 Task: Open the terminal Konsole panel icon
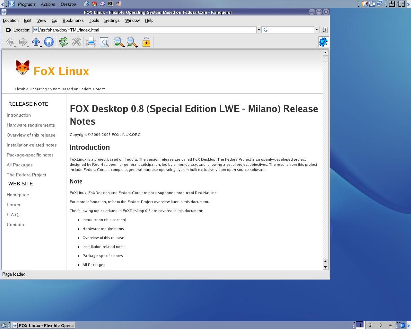pyautogui.click(x=110, y=4)
